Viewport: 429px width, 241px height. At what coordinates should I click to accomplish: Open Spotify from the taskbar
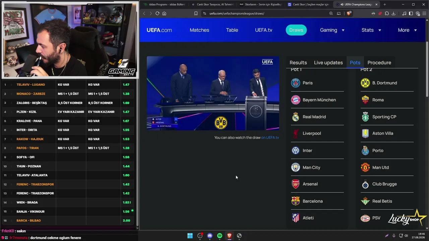(x=220, y=236)
